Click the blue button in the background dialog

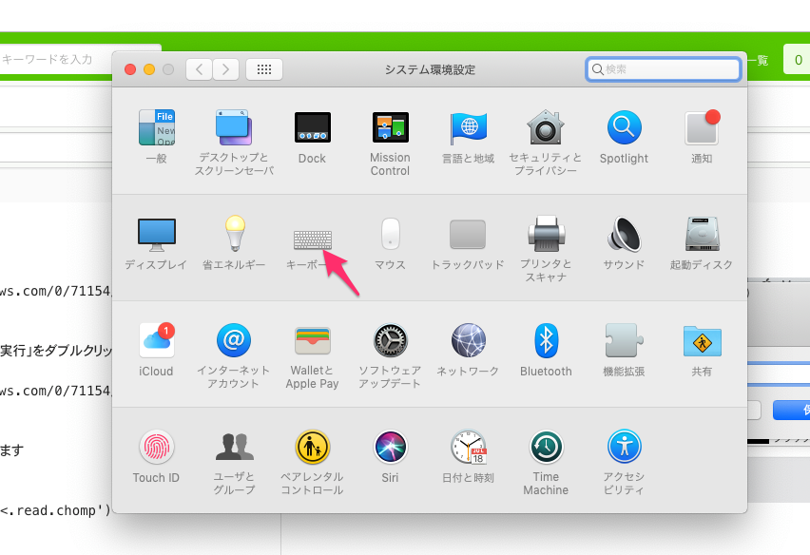point(791,411)
